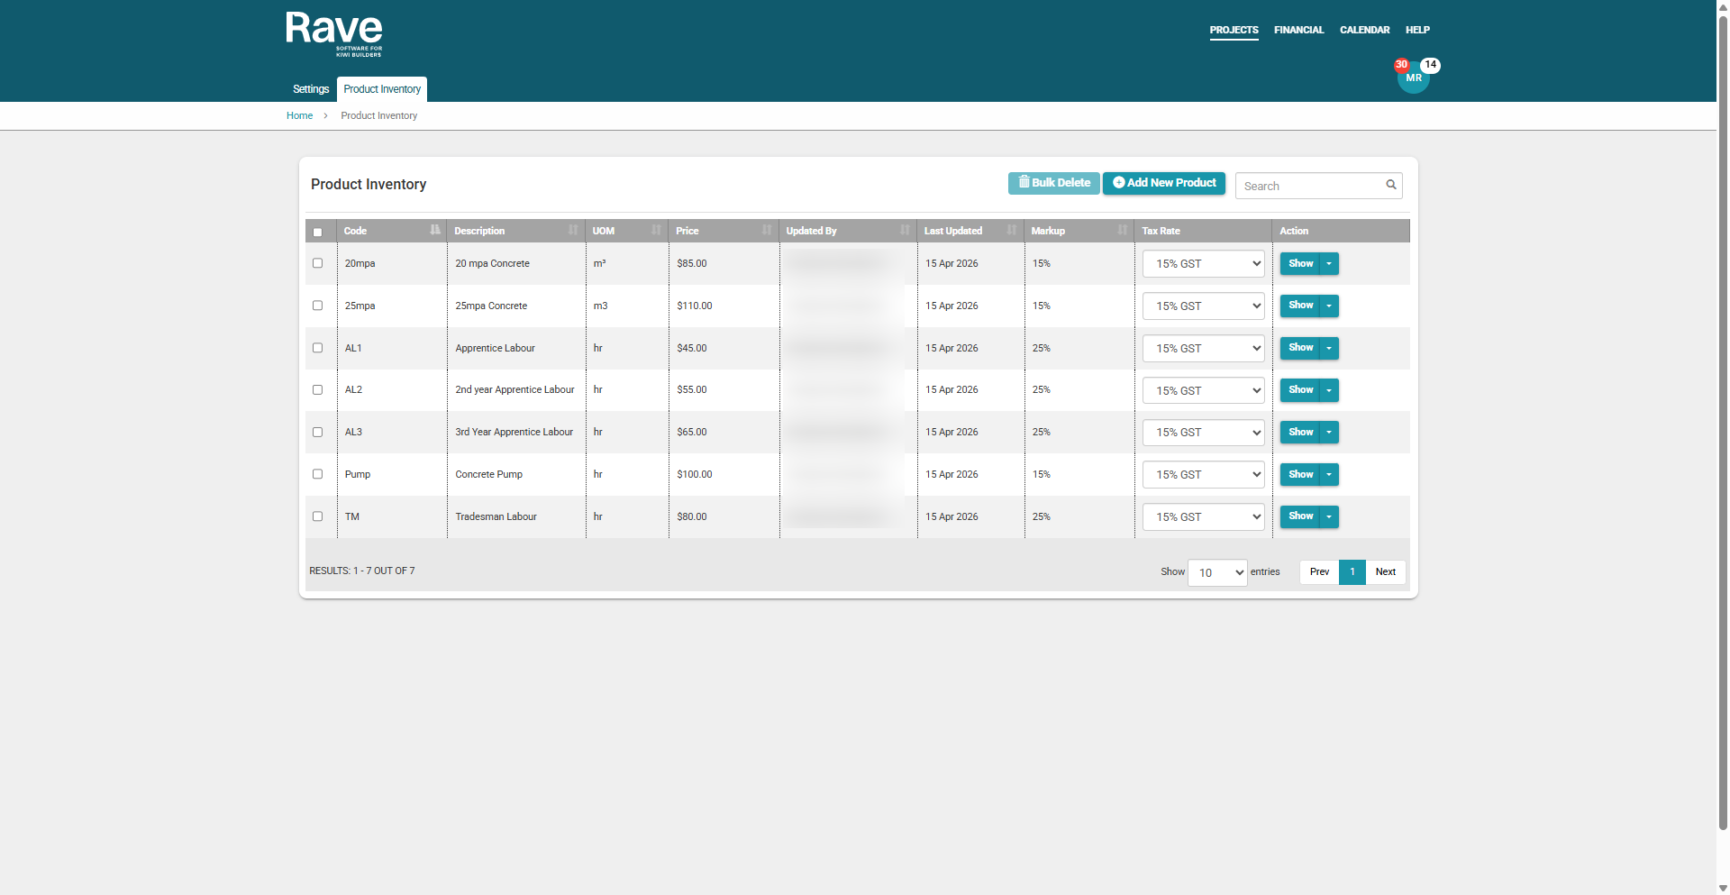Expand the Show action arrow for 20mpa
The height and width of the screenshot is (895, 1730).
point(1329,263)
